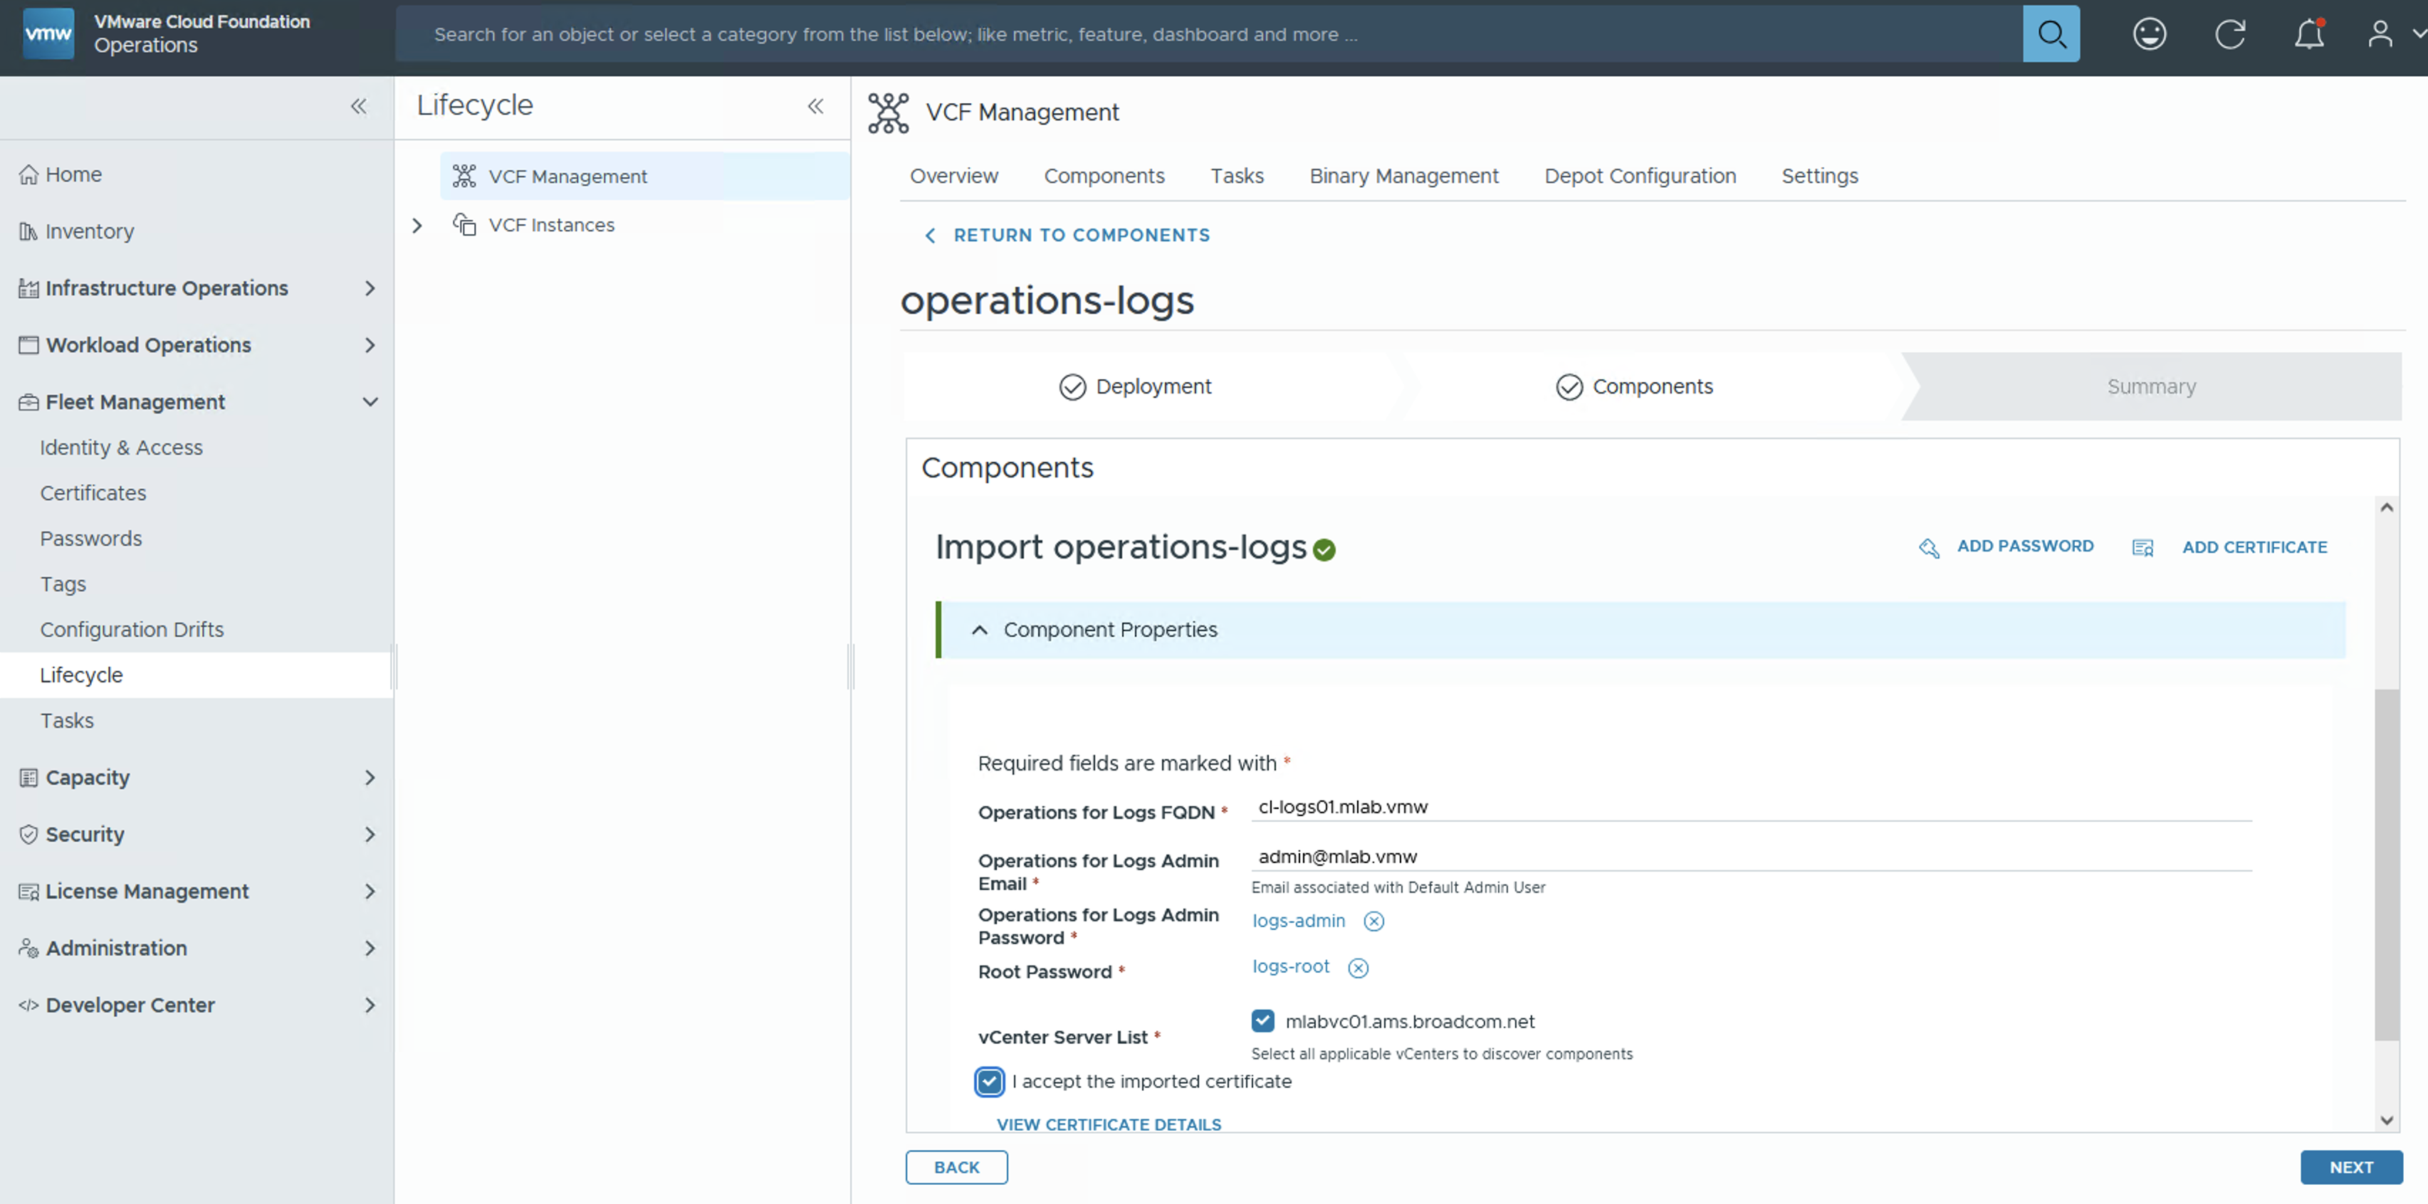
Task: Expand Infrastructure Operations menu
Action: tap(370, 288)
